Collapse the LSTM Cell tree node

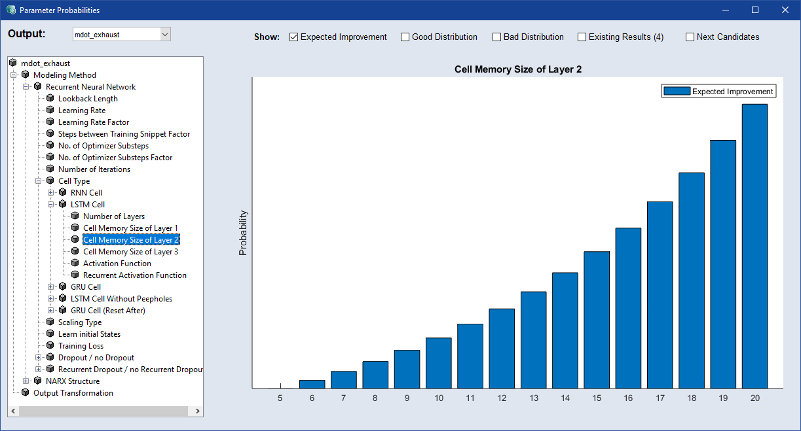click(x=51, y=205)
